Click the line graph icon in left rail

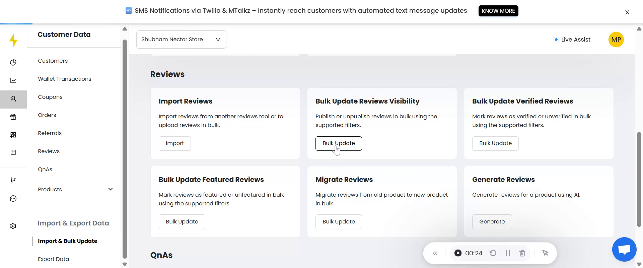(13, 81)
